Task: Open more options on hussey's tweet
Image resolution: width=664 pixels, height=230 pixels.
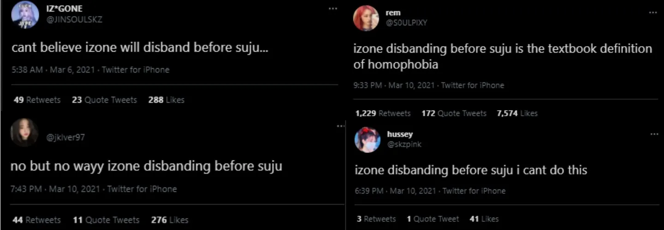Action: [654, 134]
